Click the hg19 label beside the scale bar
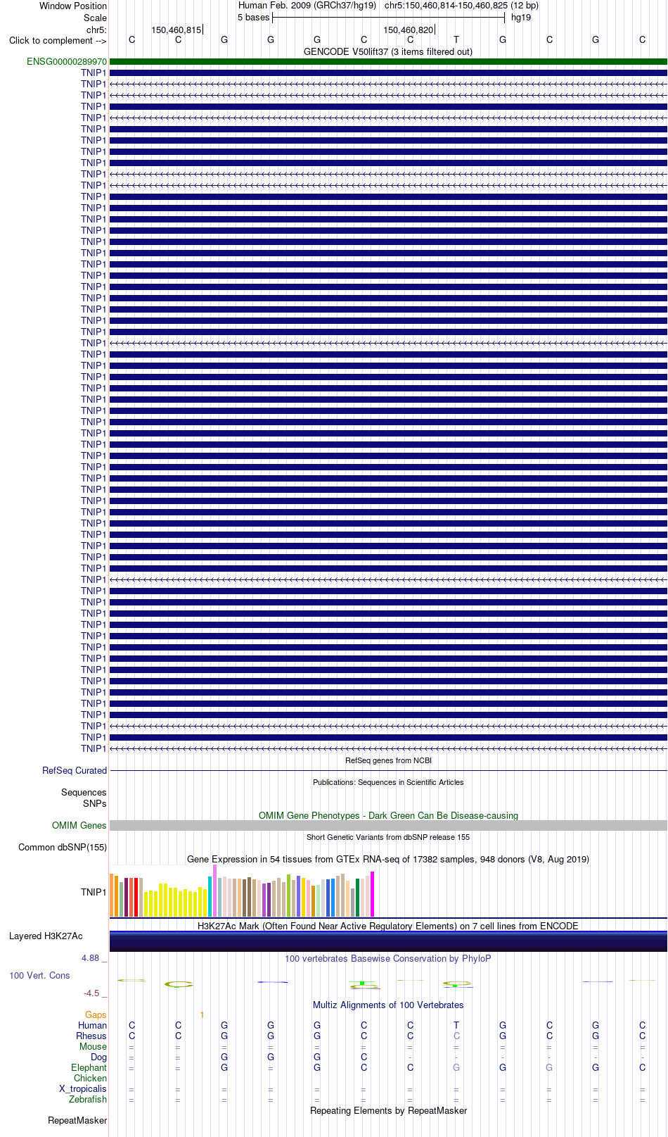 click(x=521, y=18)
